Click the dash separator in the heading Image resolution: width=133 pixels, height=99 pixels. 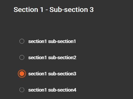point(47,10)
